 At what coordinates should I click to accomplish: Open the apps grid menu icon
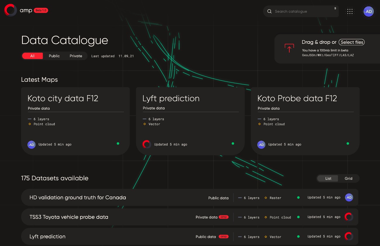(x=350, y=11)
